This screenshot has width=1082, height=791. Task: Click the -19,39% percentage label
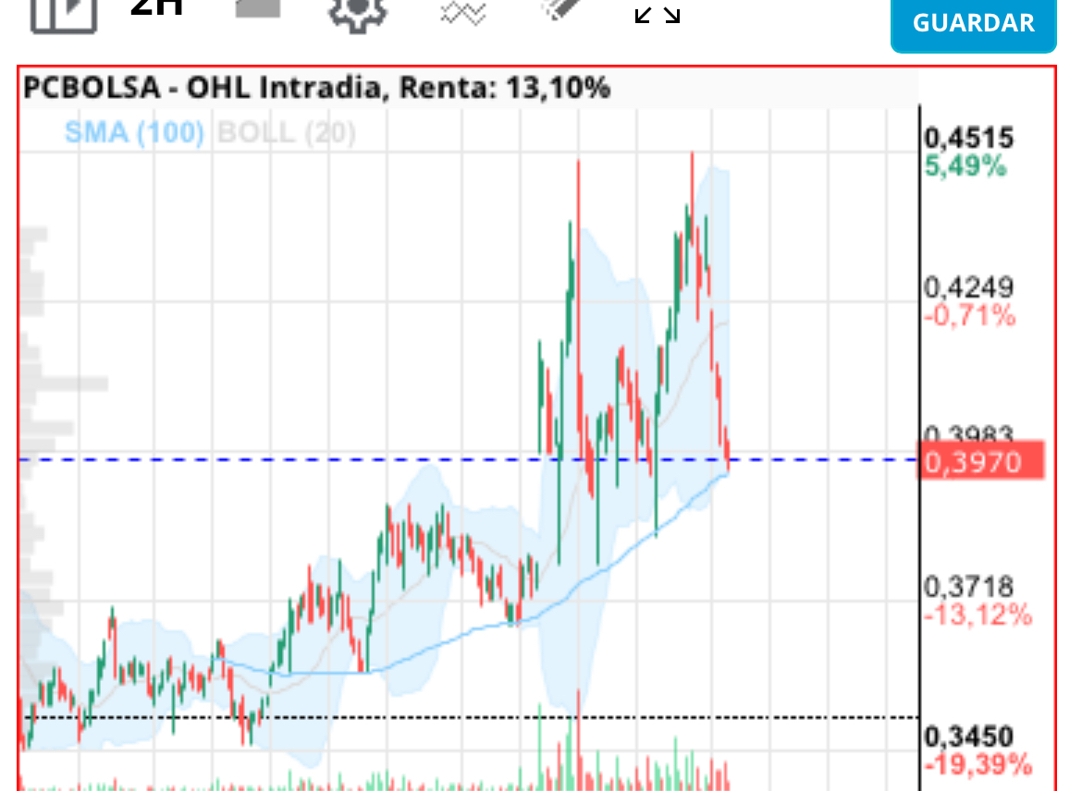(x=977, y=765)
